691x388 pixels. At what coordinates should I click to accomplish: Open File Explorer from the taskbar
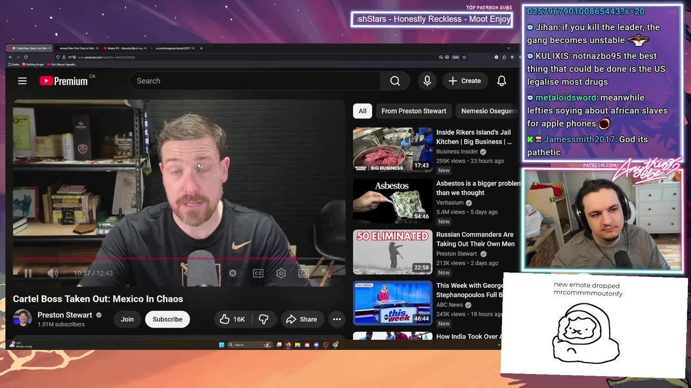coord(297,345)
